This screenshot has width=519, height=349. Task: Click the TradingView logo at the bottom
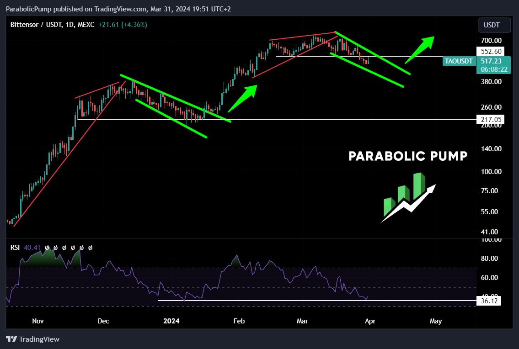point(32,339)
